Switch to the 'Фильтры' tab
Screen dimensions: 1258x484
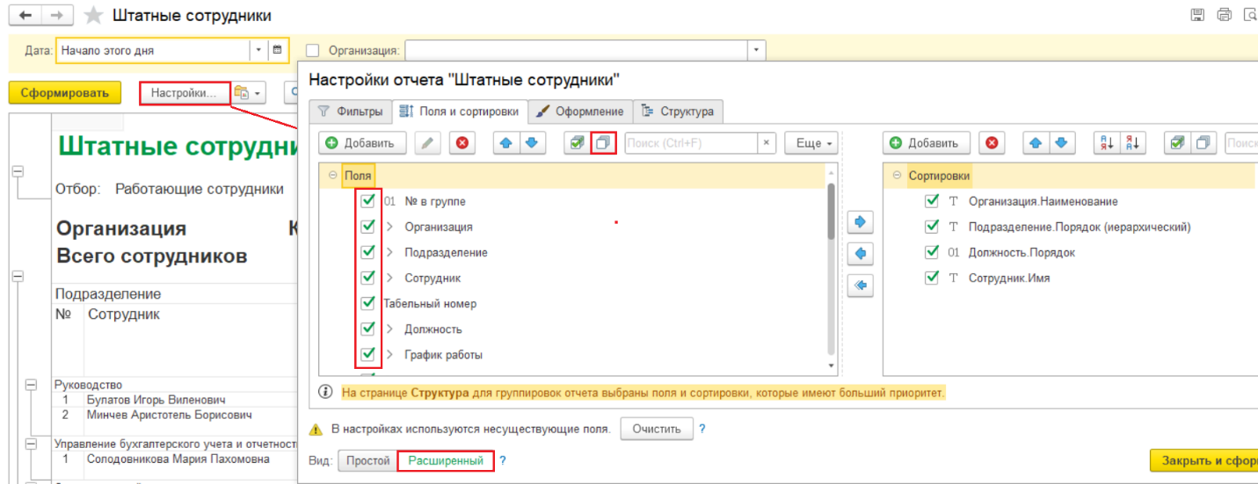tap(350, 112)
